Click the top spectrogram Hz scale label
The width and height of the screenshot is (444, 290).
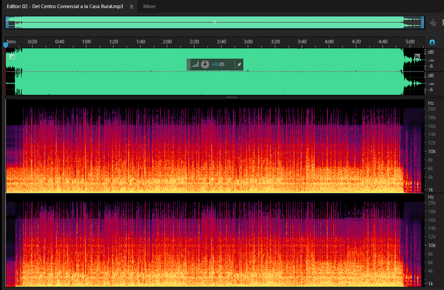431,103
